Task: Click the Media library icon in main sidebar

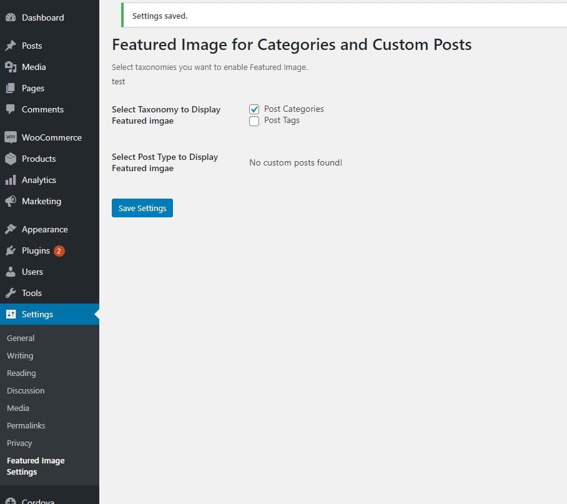Action: tap(11, 67)
